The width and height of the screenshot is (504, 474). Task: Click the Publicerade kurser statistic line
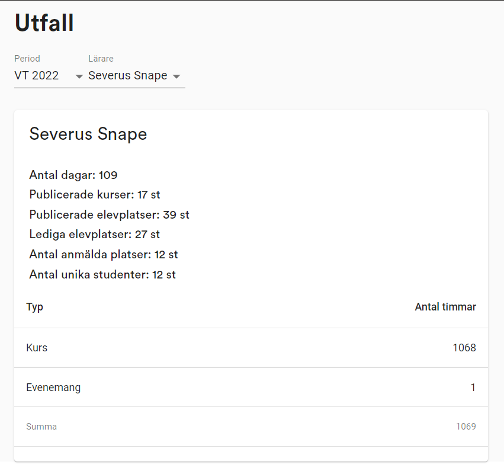click(94, 194)
